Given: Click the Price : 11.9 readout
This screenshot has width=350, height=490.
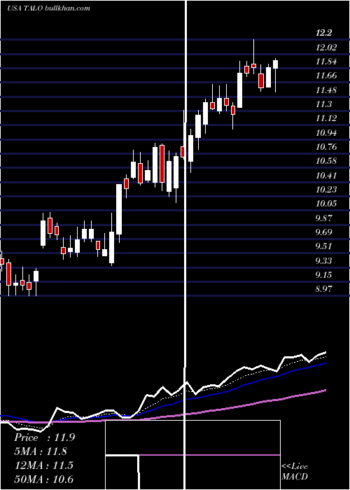Looking at the screenshot, I should pyautogui.click(x=44, y=437).
